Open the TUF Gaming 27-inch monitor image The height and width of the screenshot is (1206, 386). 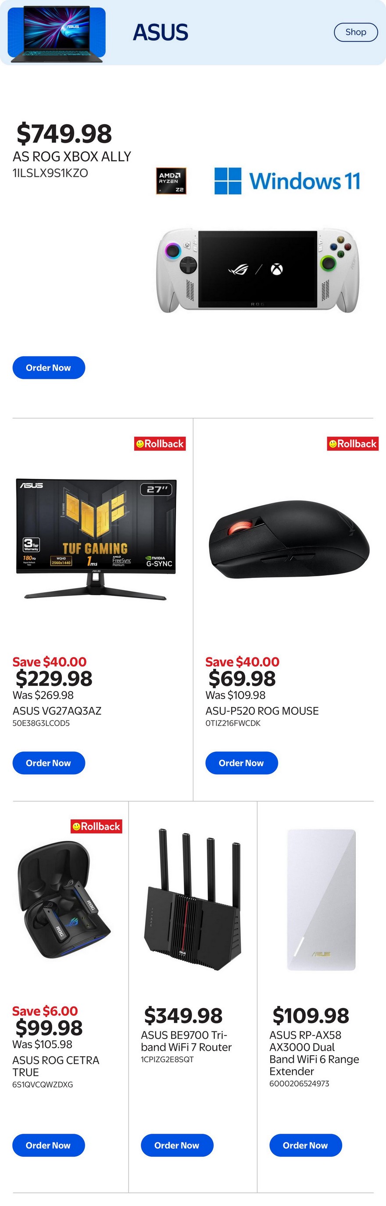96,539
